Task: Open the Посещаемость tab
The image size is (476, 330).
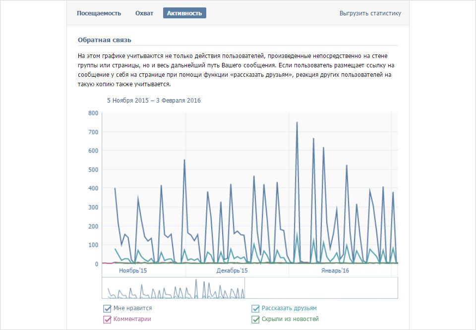Action: (99, 13)
